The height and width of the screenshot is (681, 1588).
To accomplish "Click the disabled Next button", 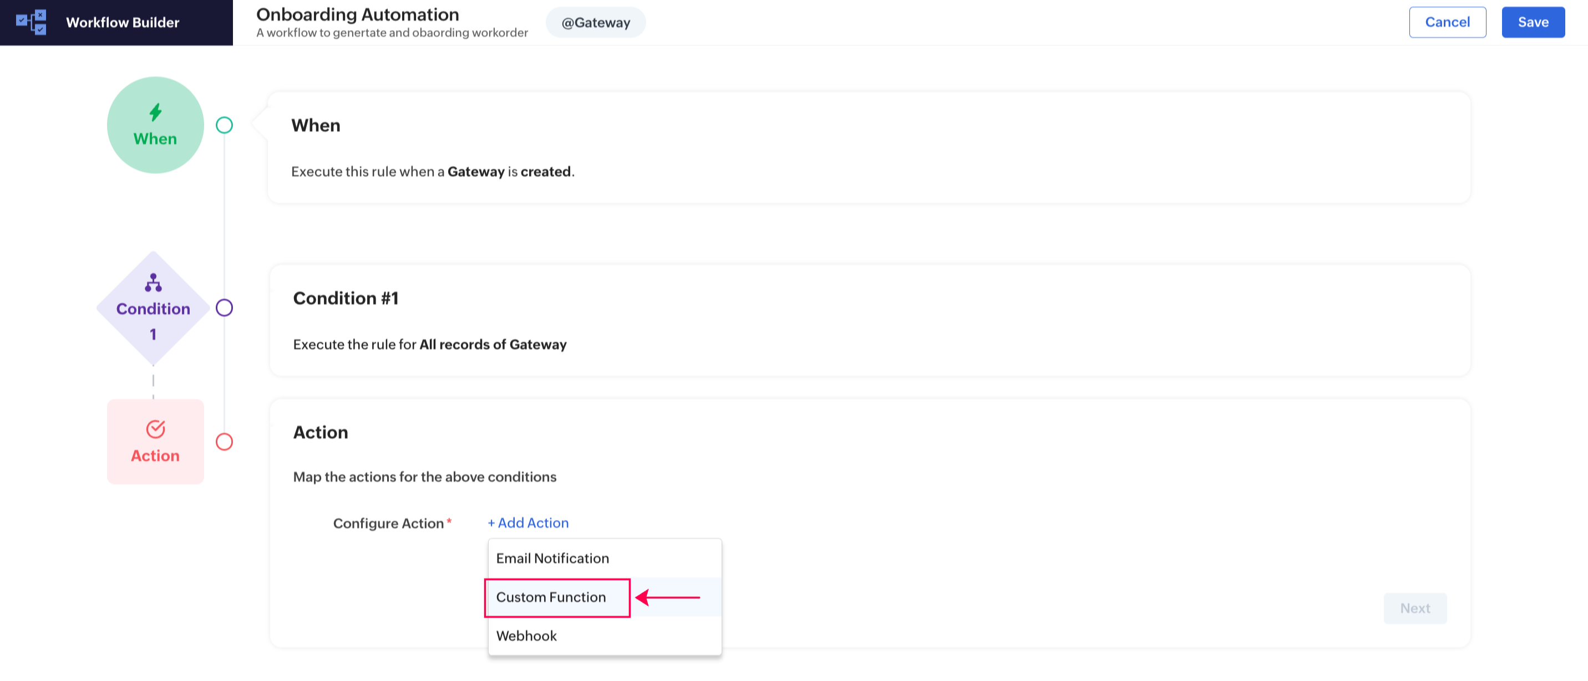I will (1415, 608).
